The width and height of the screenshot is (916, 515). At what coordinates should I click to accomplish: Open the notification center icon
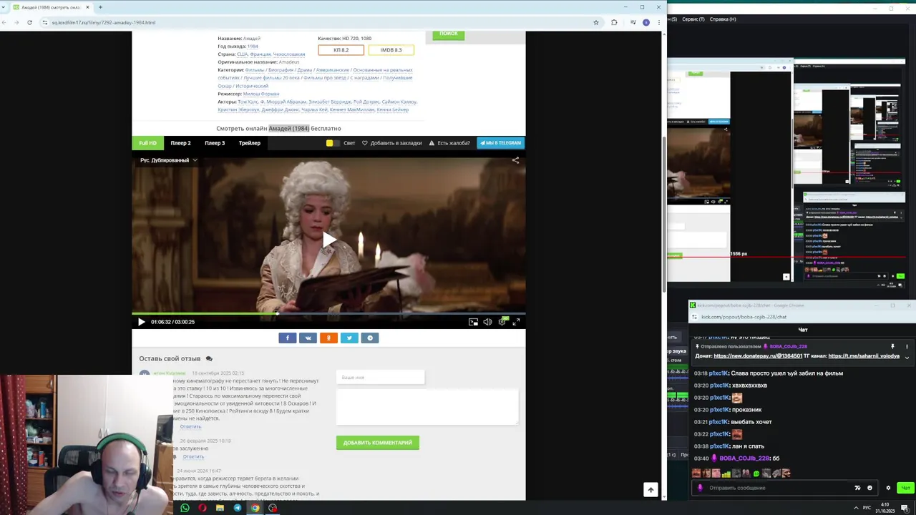point(905,508)
